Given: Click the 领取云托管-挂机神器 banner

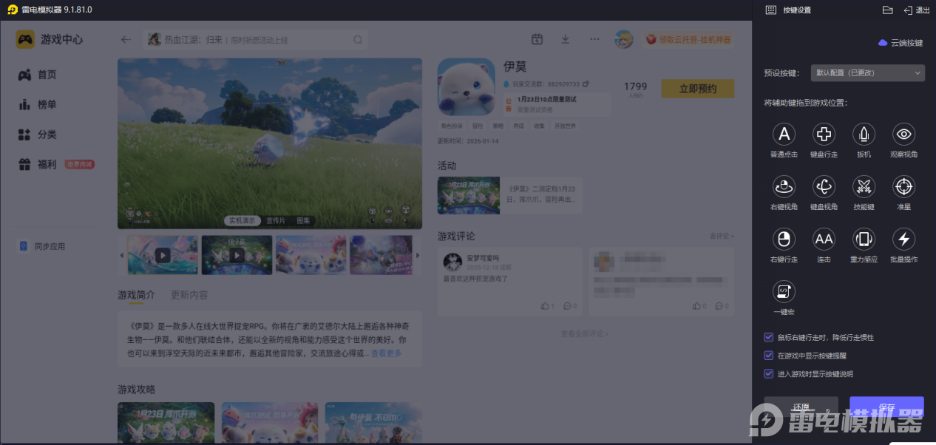Looking at the screenshot, I should (x=689, y=40).
